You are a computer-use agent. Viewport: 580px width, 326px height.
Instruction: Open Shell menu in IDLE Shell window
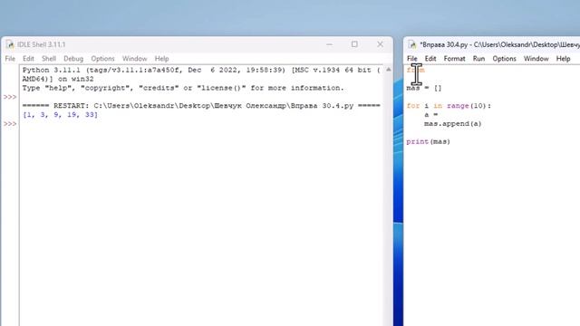(x=49, y=59)
